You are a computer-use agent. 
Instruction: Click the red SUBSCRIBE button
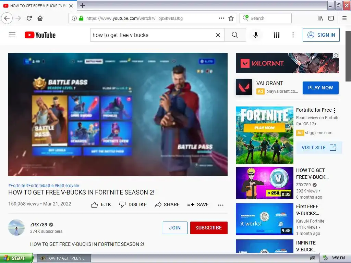[209, 228]
